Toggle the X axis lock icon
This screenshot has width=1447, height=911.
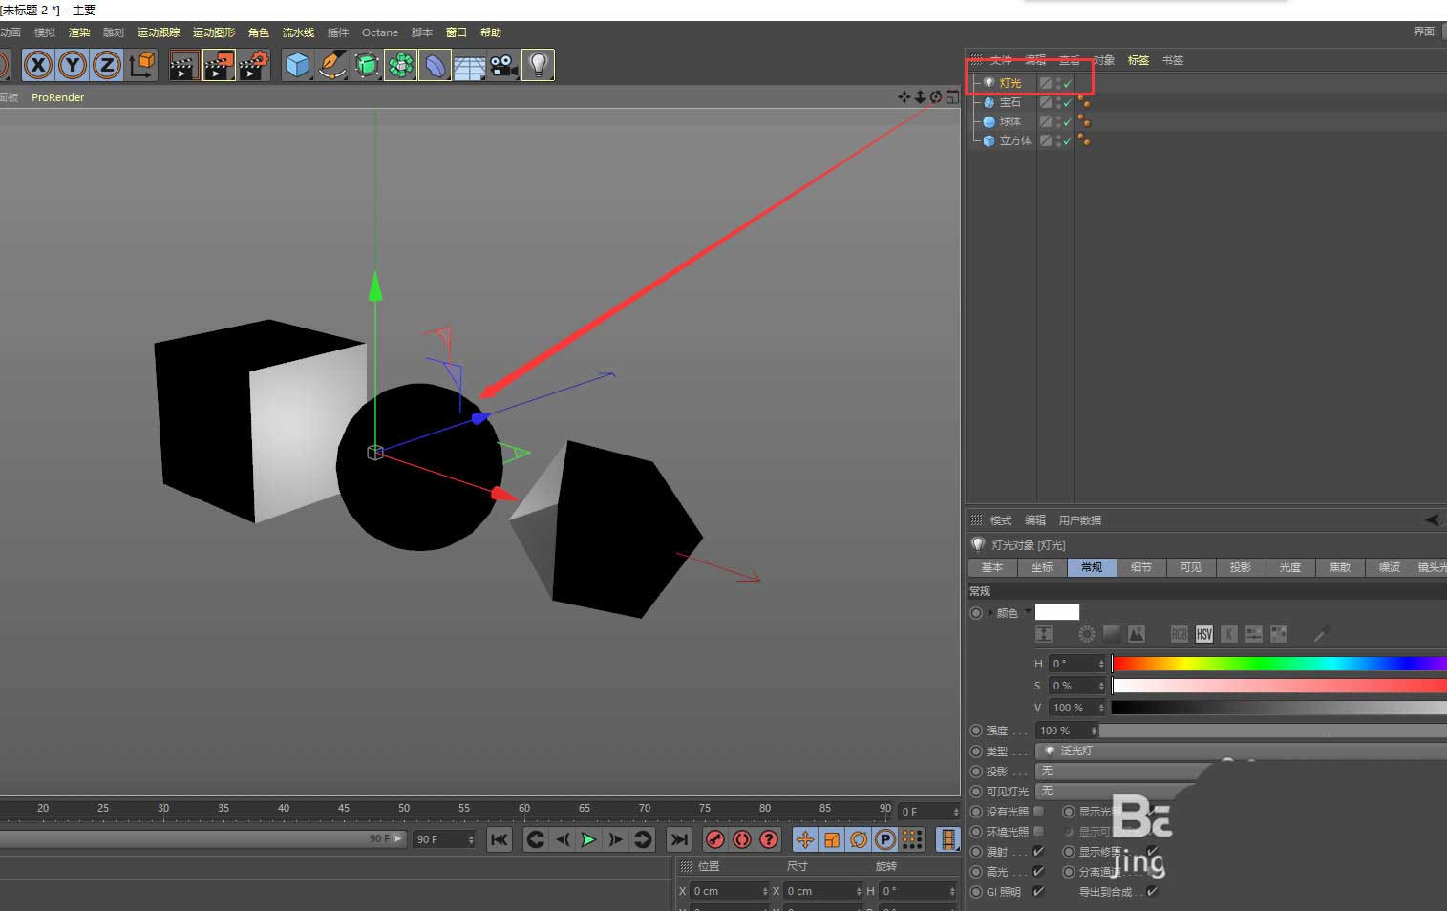pos(38,65)
